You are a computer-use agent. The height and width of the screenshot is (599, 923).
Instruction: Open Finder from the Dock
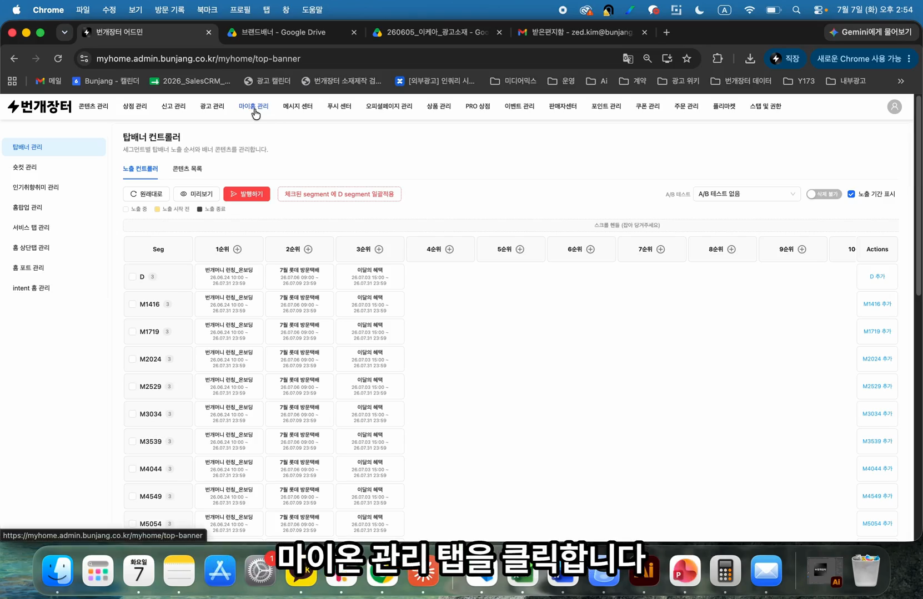(x=58, y=571)
